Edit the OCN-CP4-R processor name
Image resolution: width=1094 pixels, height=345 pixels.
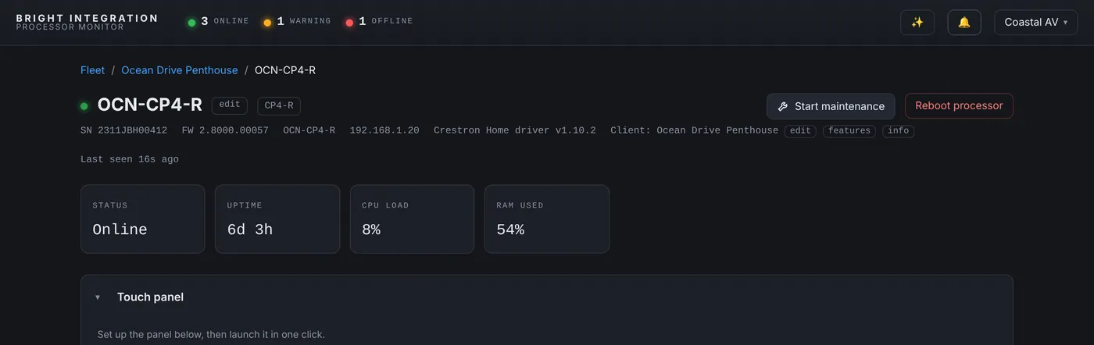click(x=230, y=105)
